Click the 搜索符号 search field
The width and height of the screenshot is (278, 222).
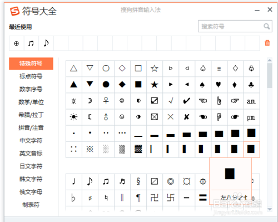pyautogui.click(x=235, y=26)
